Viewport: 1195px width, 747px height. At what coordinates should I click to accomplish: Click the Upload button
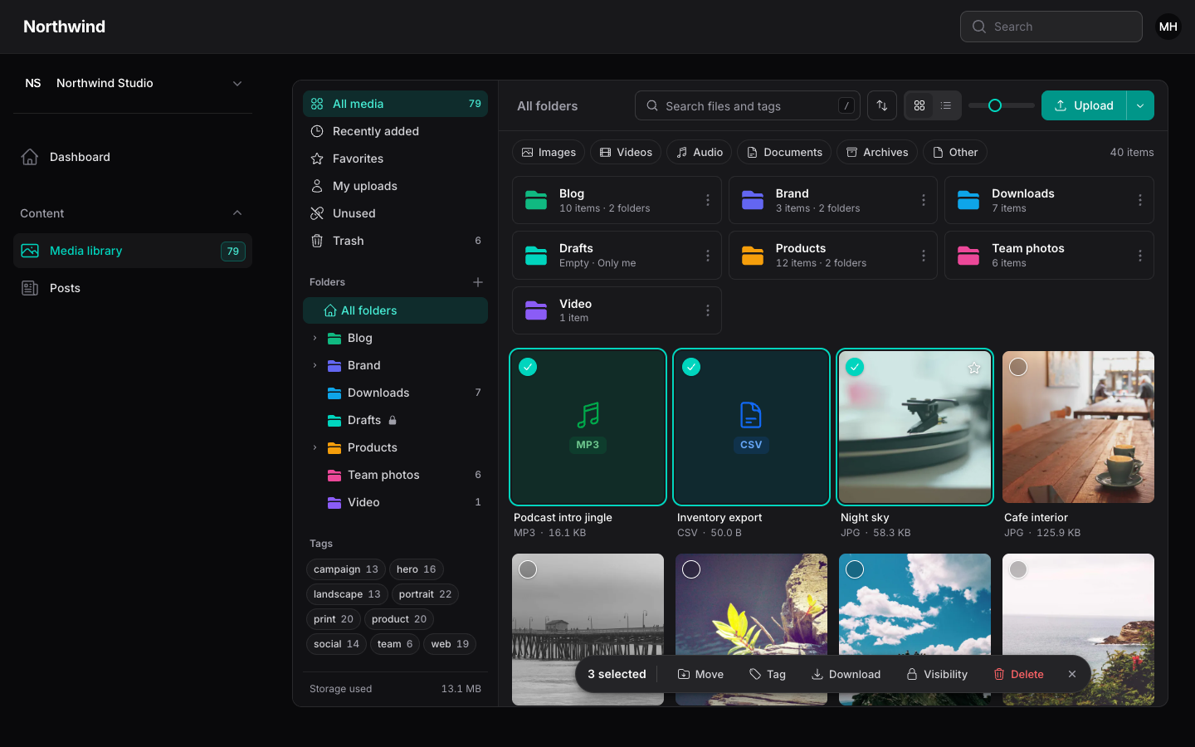click(x=1084, y=105)
